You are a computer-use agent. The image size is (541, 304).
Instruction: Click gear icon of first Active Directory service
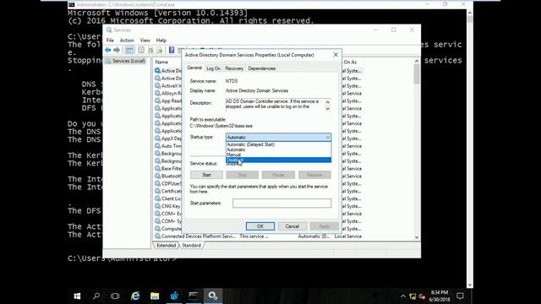[x=158, y=70]
